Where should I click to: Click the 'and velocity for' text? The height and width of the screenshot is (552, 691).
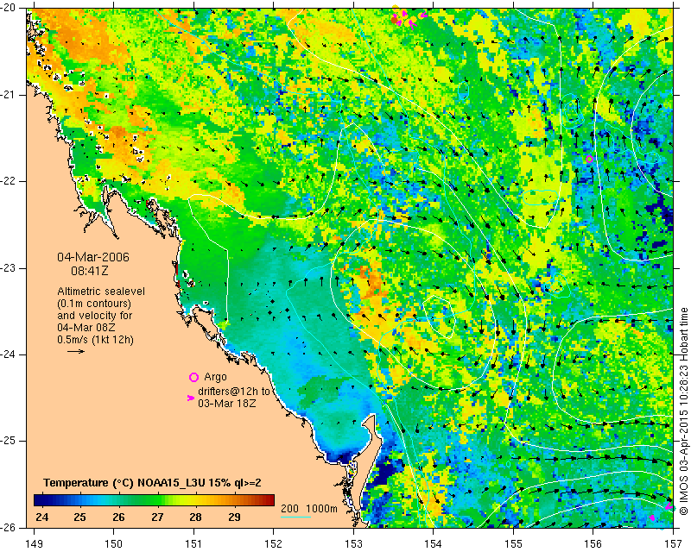click(95, 316)
